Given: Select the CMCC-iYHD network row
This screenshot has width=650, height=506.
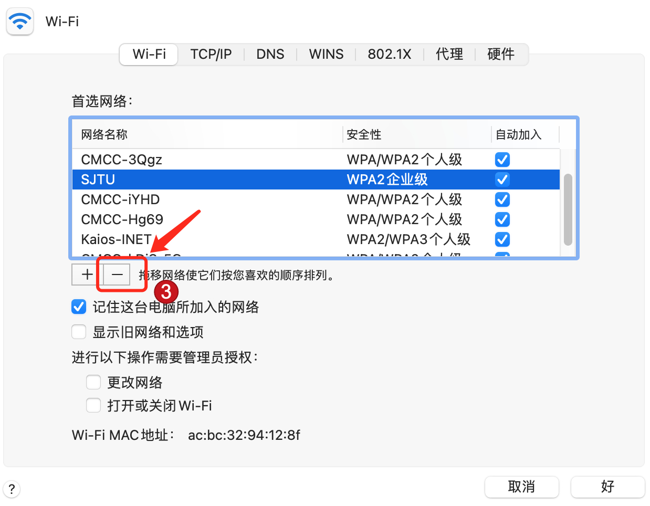Looking at the screenshot, I should tap(316, 199).
